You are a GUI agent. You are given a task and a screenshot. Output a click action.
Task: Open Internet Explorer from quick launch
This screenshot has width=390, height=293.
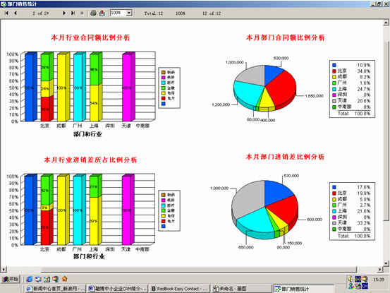pyautogui.click(x=30, y=280)
